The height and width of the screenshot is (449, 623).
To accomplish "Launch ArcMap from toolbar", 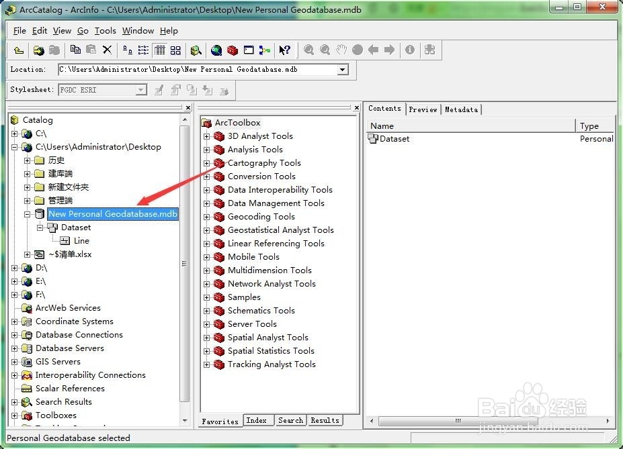I will coord(216,50).
